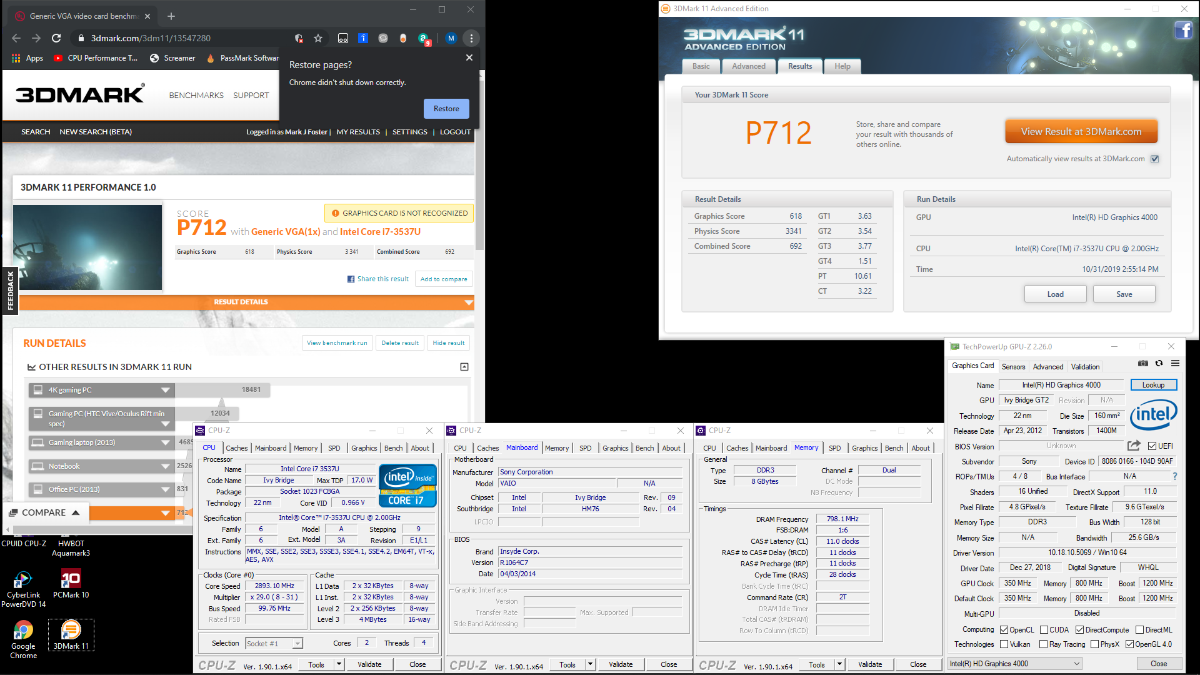Take a GPU-Z screenshot with camera icon
The width and height of the screenshot is (1200, 675).
click(1143, 363)
